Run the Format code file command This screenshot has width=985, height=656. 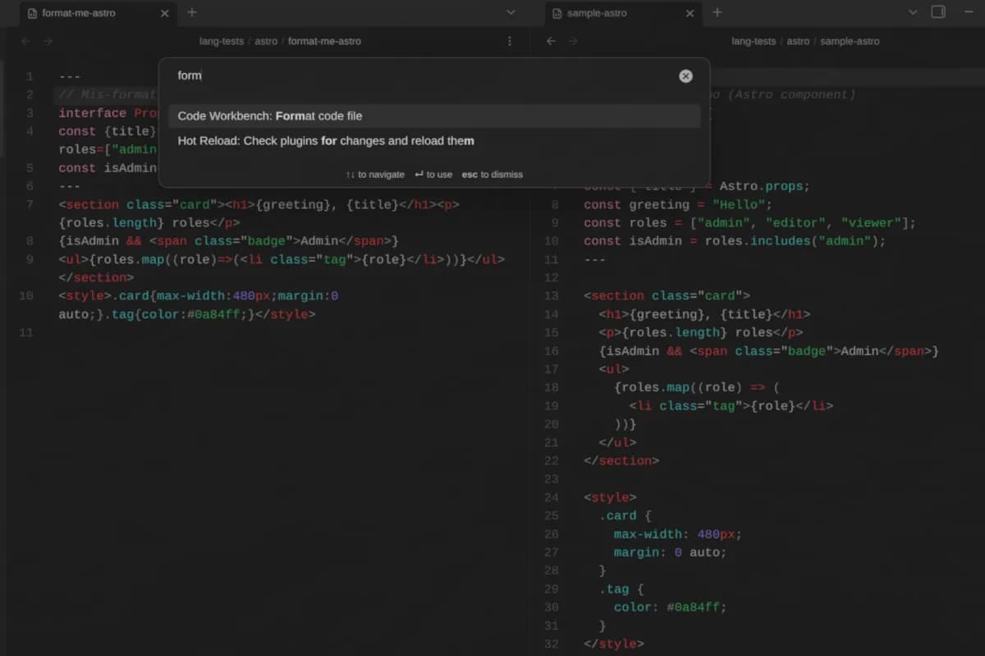(434, 116)
